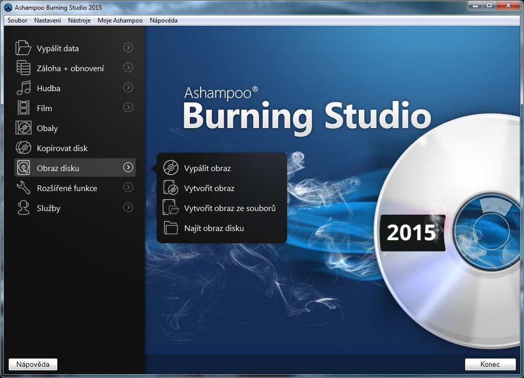Image resolution: width=524 pixels, height=378 pixels.
Task: Select the Film label
Action: [x=44, y=109]
